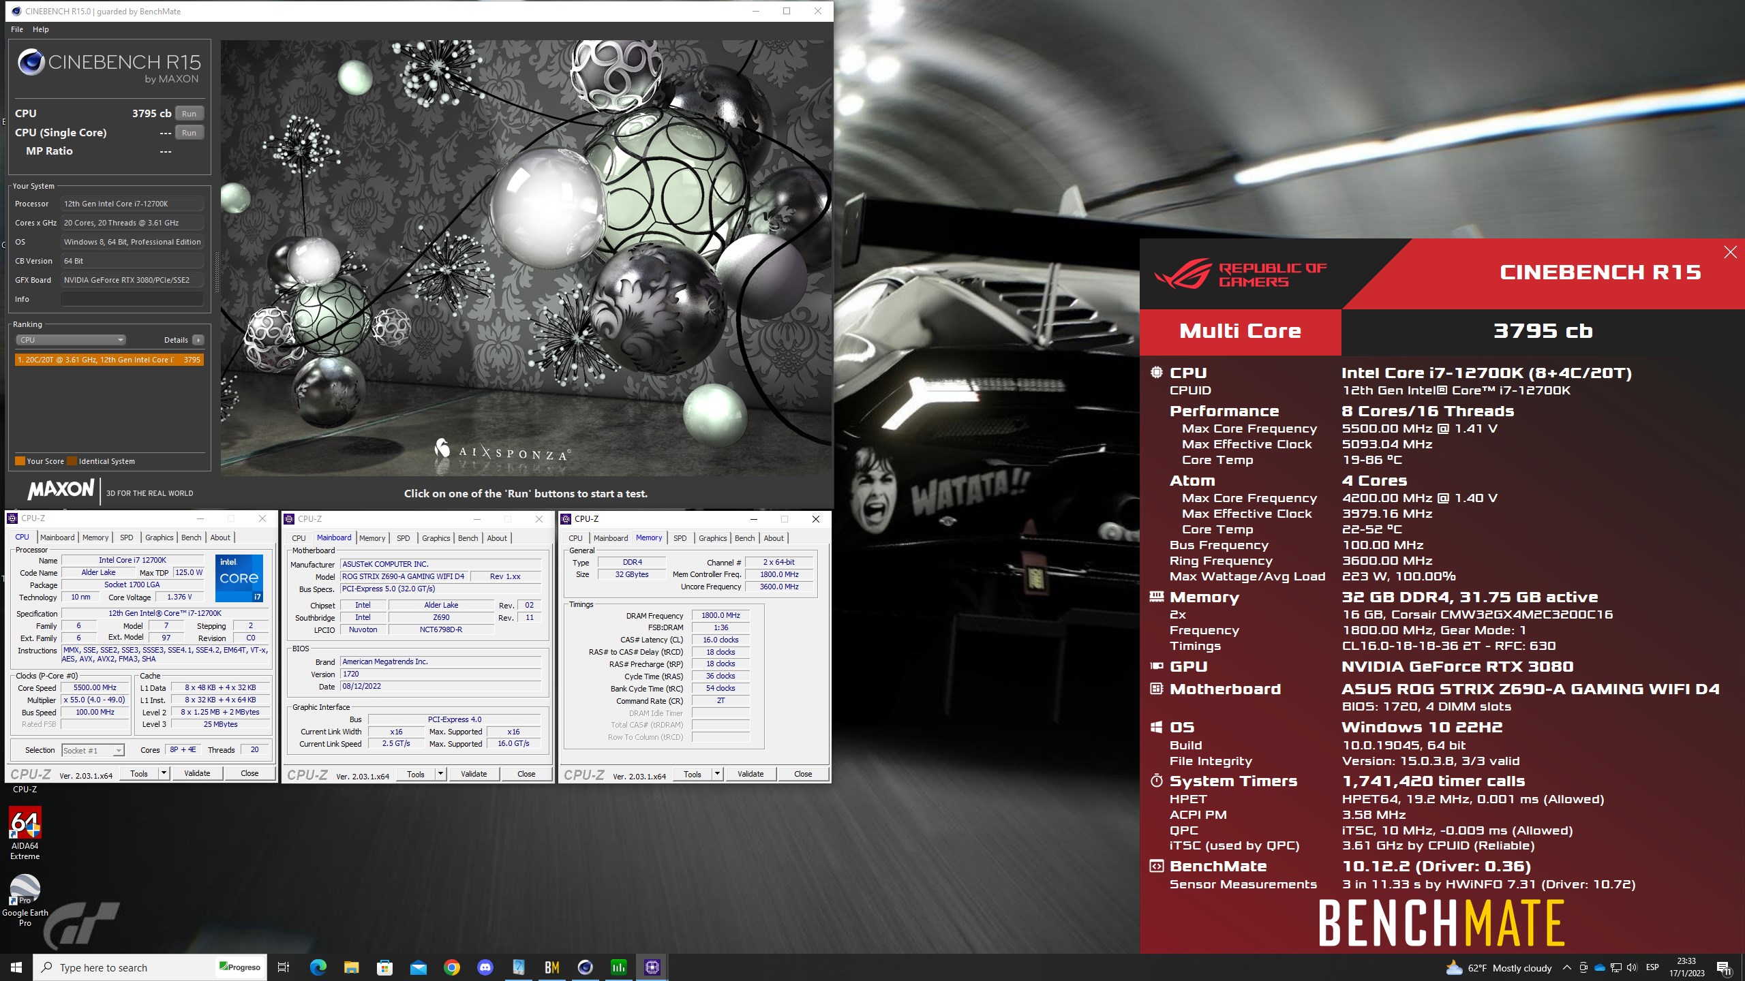
Task: Show hidden tray icons chevron
Action: point(1566,967)
